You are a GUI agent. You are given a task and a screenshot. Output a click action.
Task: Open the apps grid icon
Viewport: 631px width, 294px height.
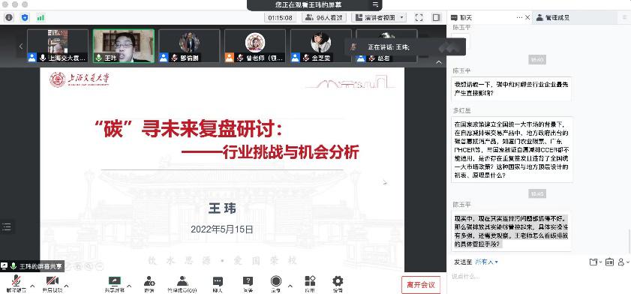pos(310,283)
